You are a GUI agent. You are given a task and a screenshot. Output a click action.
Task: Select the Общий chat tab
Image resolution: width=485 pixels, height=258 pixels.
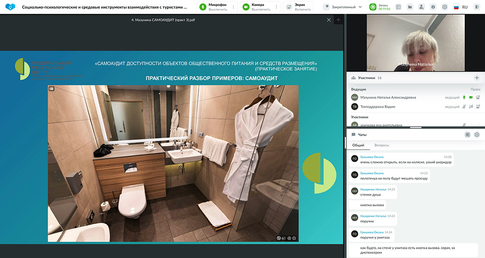[x=358, y=145]
